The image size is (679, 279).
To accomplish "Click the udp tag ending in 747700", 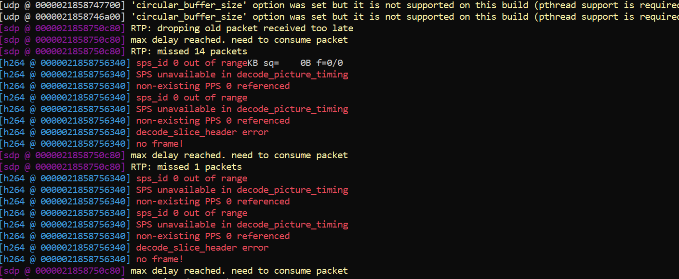I will 63,5.
